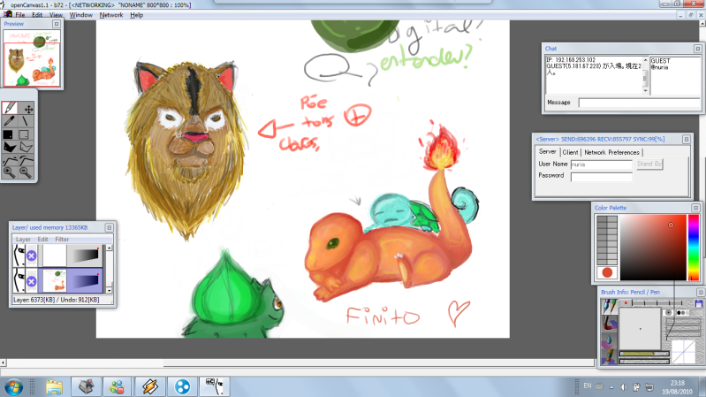Image resolution: width=706 pixels, height=397 pixels.
Task: Choose the outlined polygon tool
Action: click(27, 147)
